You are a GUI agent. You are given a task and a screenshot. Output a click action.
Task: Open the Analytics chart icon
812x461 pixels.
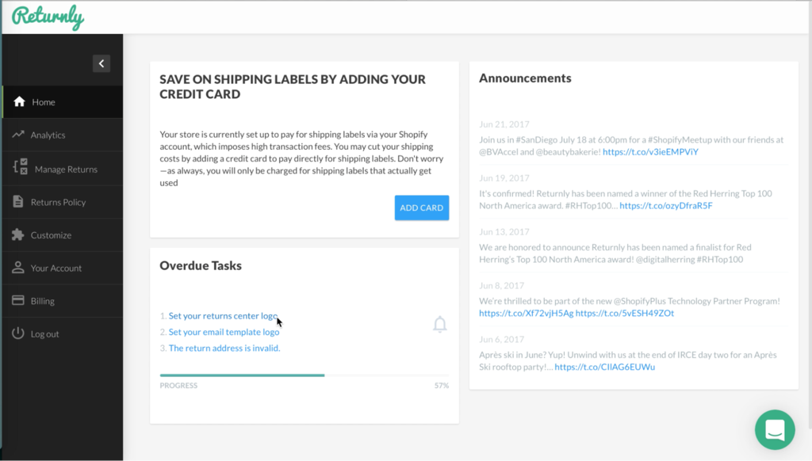coord(18,135)
